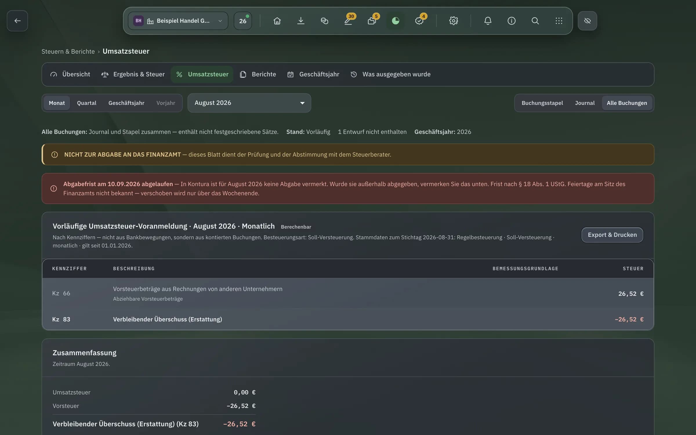This screenshot has height=435, width=696.
Task: Open the coins payments icon
Action: pos(324,21)
